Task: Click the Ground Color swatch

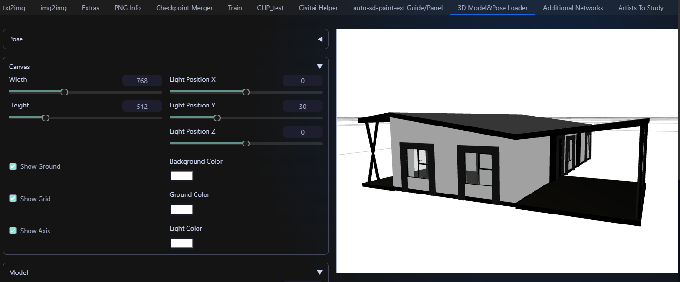Action: pos(181,209)
